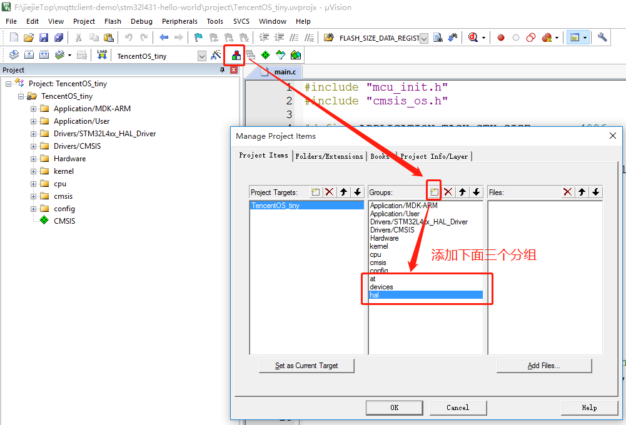
Task: Switch to Project Info/Layer tab
Action: (x=434, y=156)
